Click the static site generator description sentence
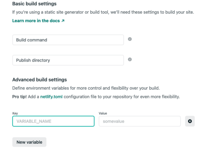Image resolution: width=213 pixels, height=149 pixels. pos(103,12)
